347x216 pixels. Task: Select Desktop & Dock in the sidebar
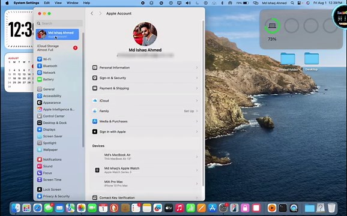pos(52,123)
